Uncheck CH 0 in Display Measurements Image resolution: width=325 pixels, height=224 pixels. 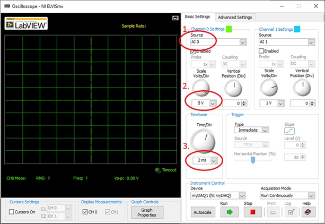(85, 212)
